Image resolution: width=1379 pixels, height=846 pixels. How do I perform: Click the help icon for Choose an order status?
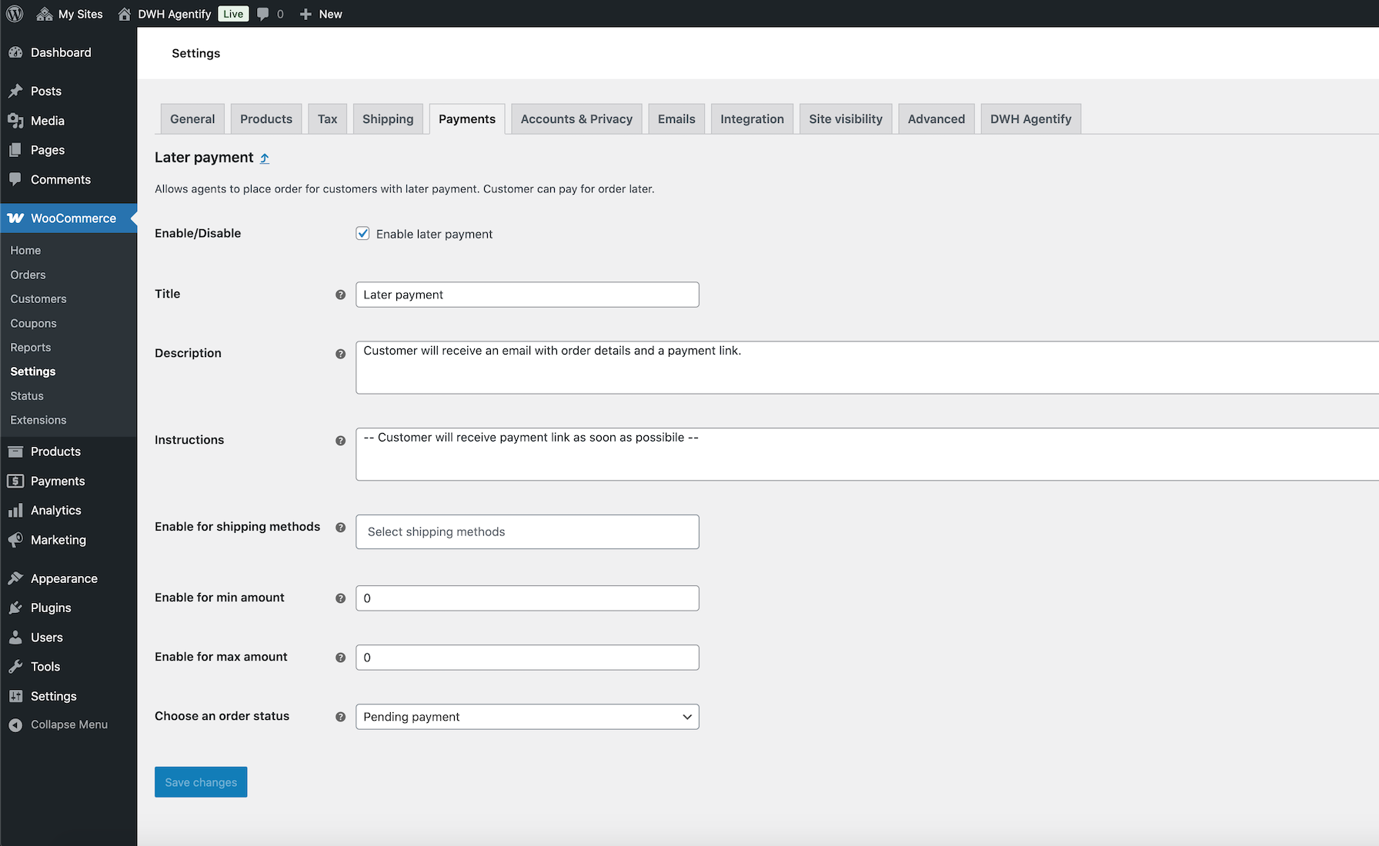[340, 717]
